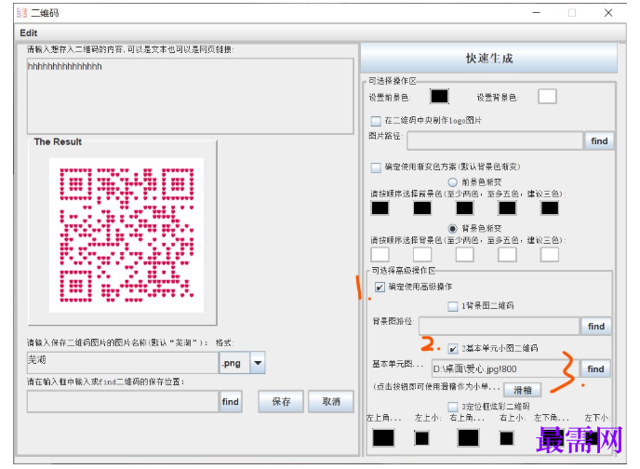
Task: Click find next to 背景图路径 field
Action: tap(596, 326)
